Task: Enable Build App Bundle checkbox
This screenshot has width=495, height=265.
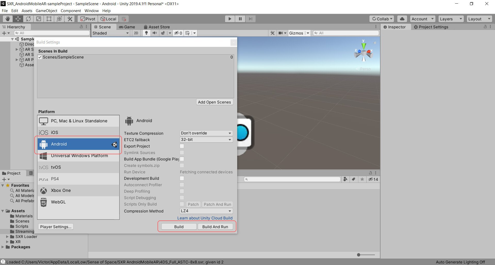Action: (x=182, y=159)
